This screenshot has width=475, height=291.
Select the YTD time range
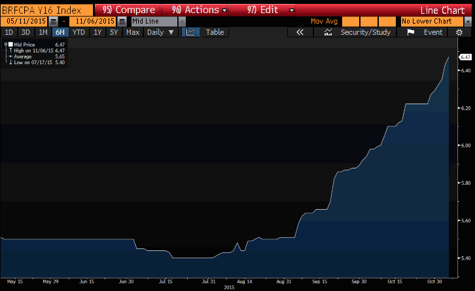coord(79,32)
